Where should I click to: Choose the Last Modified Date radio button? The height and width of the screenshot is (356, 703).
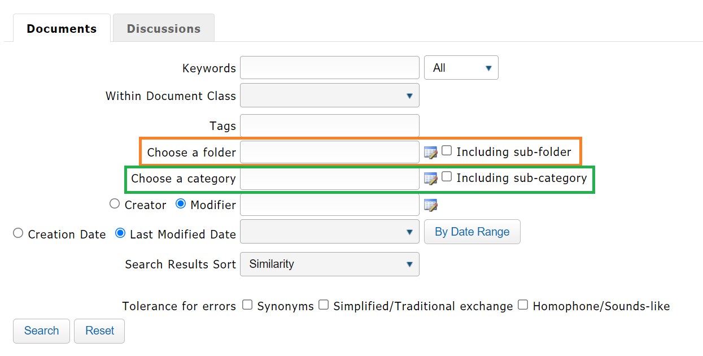pyautogui.click(x=120, y=233)
